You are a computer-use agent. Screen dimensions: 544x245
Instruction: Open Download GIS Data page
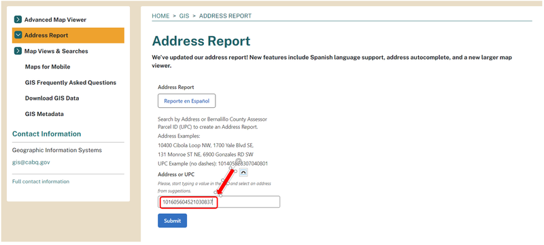pyautogui.click(x=52, y=98)
